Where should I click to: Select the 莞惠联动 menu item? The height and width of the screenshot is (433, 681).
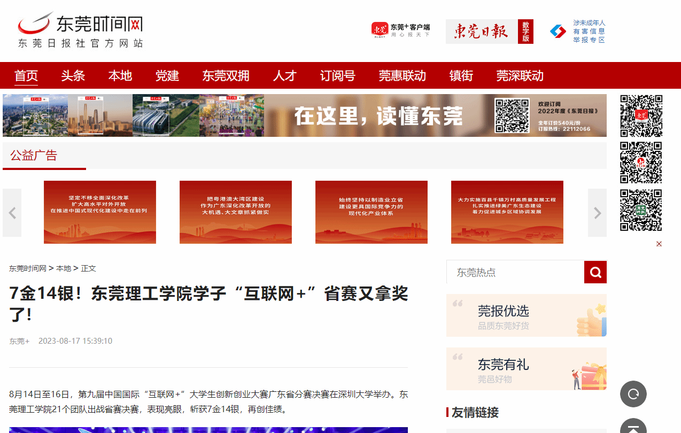tap(403, 76)
